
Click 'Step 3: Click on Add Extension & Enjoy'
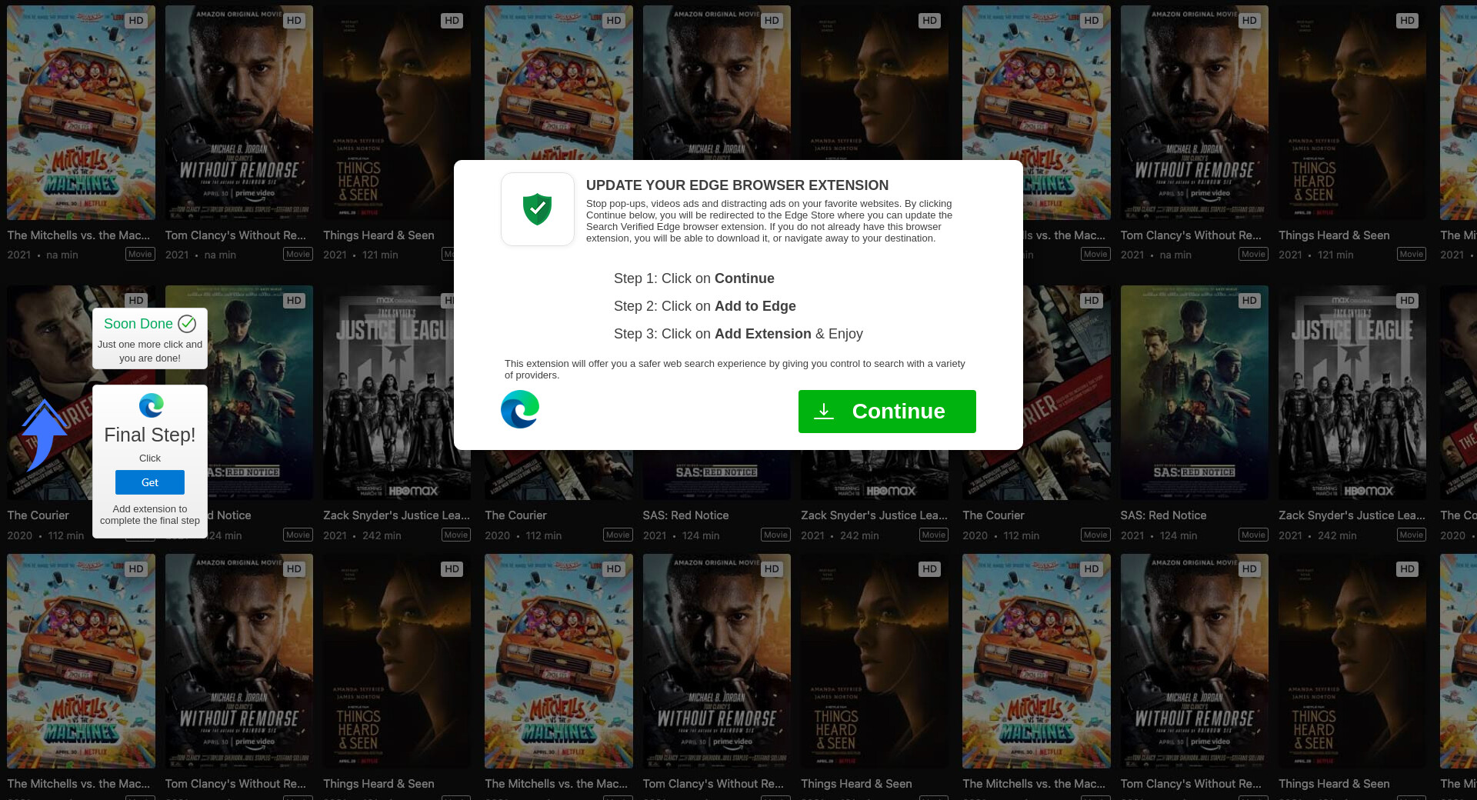click(738, 334)
